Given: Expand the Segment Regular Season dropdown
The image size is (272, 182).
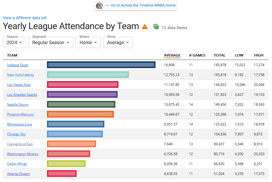Looking at the screenshot, I should coord(51,42).
